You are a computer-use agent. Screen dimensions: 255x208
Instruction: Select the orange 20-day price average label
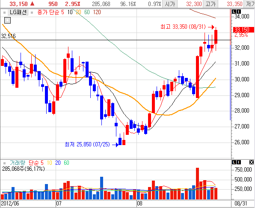[78, 12]
